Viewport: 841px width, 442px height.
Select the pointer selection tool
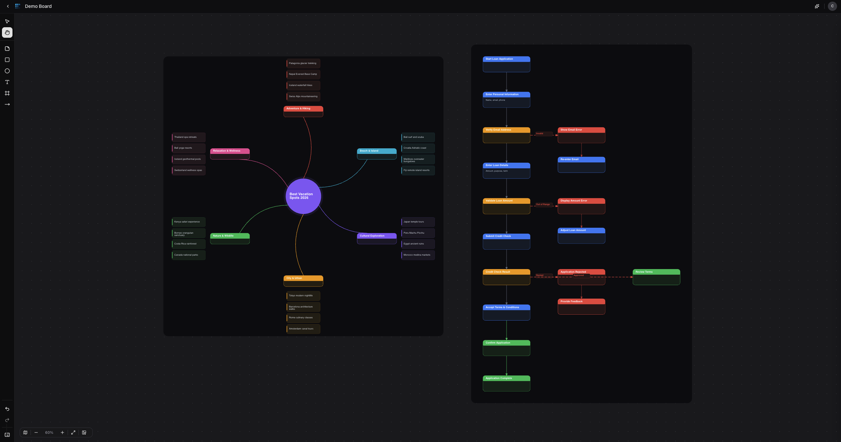point(7,21)
